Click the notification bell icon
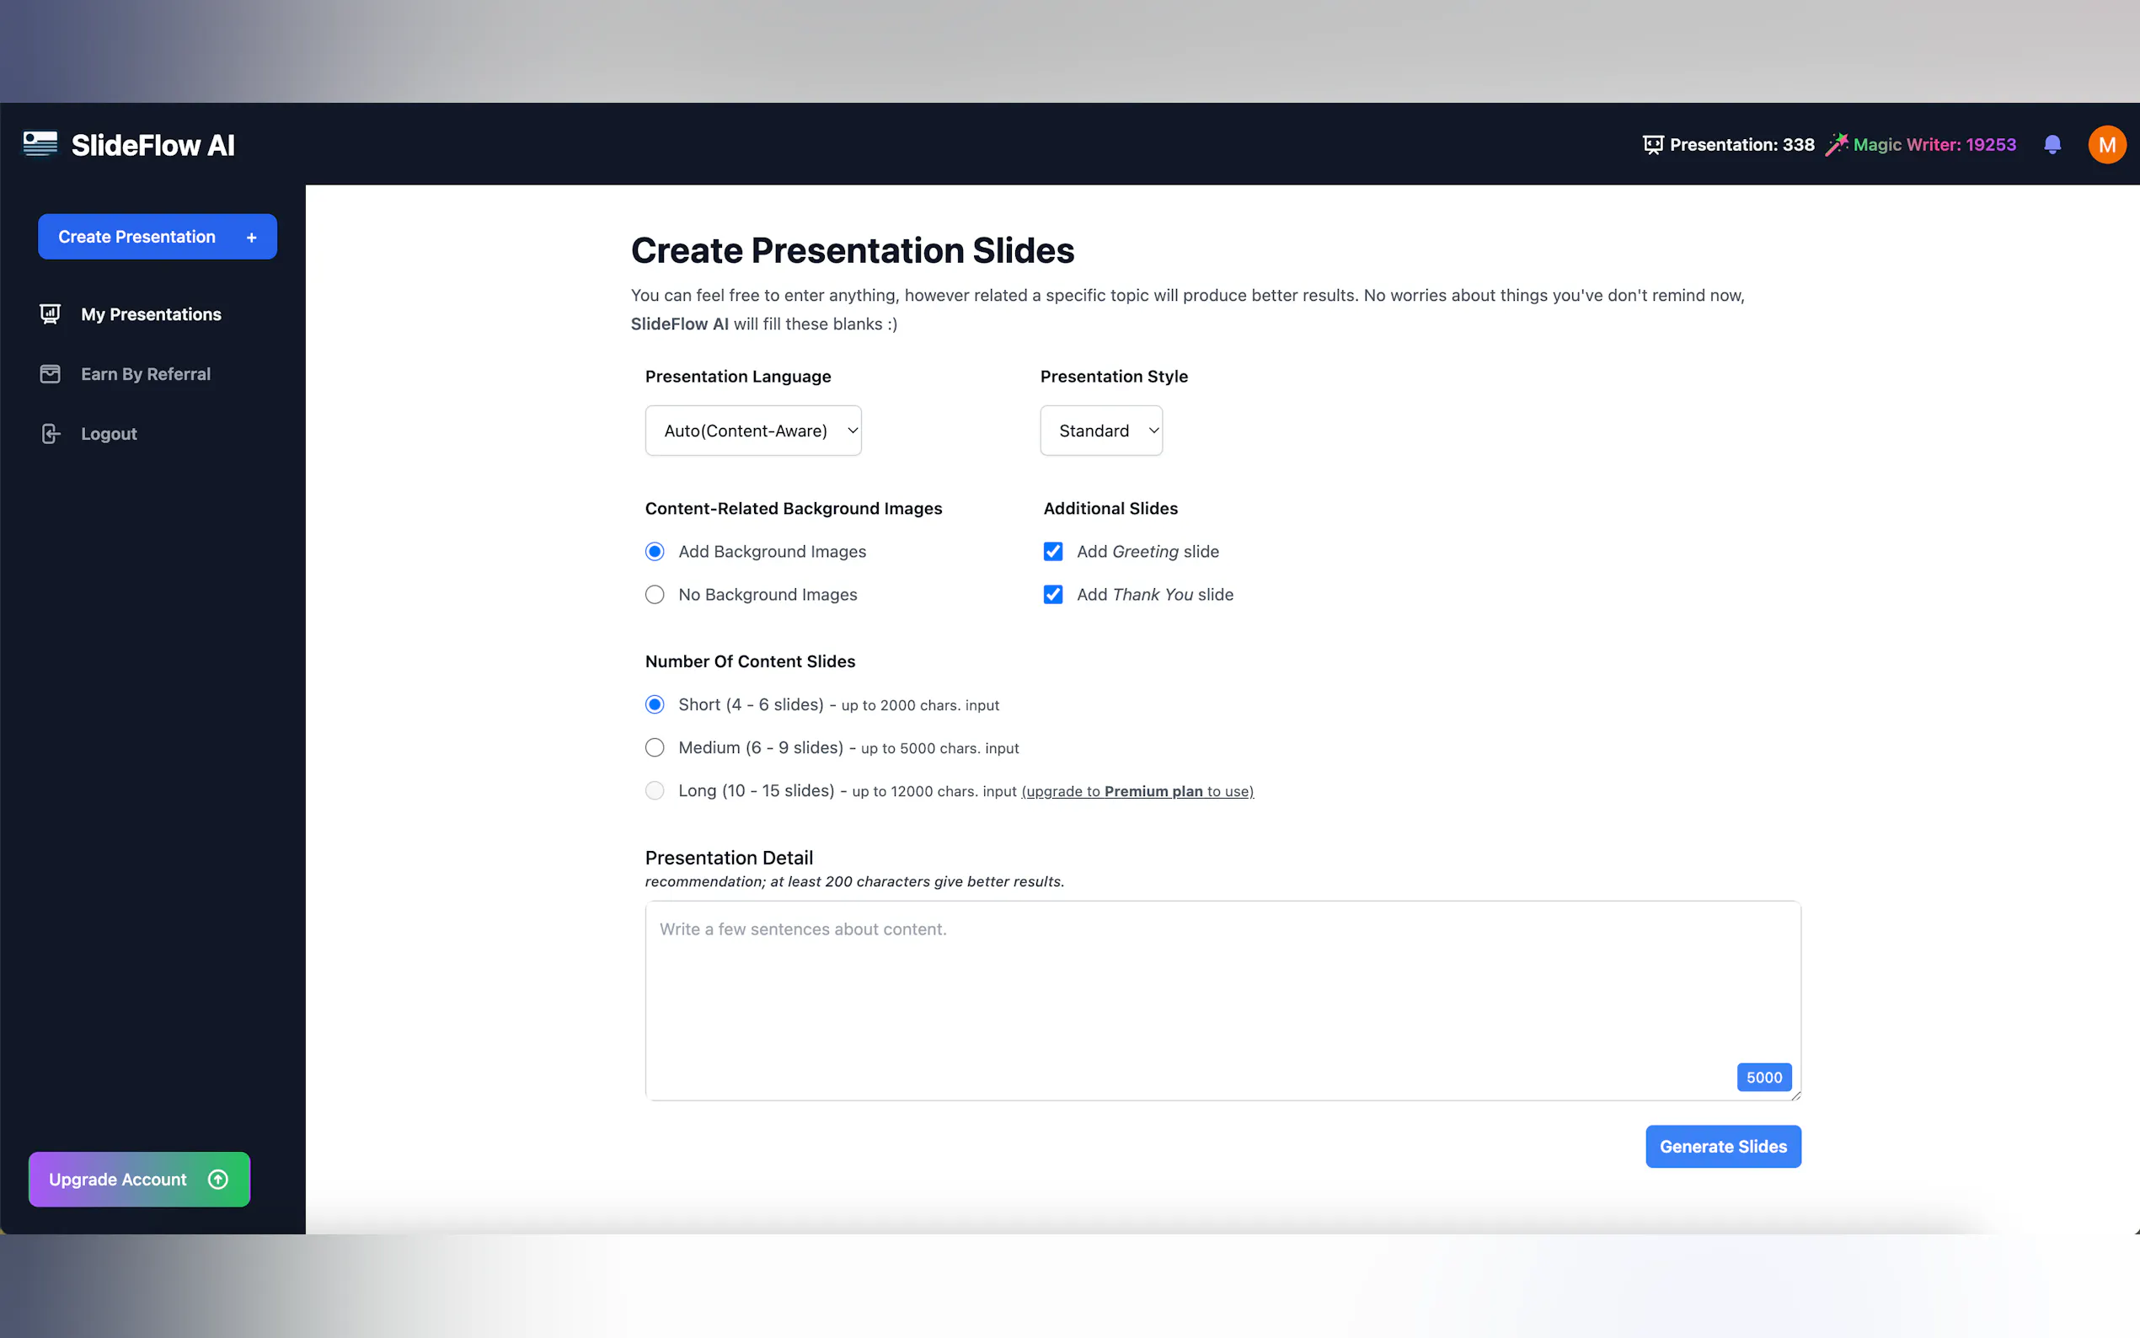The height and width of the screenshot is (1338, 2140). pyautogui.click(x=2052, y=144)
